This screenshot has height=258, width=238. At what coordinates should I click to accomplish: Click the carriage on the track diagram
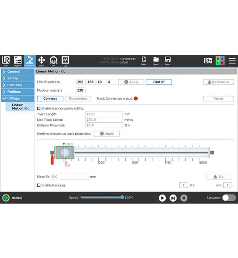point(64,152)
